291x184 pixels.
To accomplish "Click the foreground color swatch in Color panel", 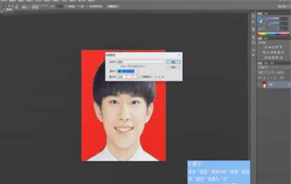I will [260, 19].
